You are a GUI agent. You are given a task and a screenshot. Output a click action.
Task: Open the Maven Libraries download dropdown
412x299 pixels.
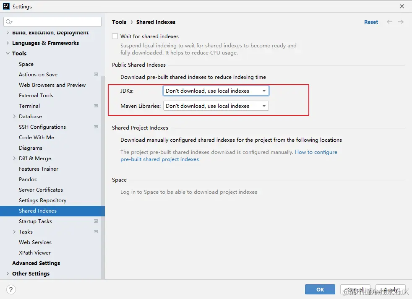(x=216, y=106)
